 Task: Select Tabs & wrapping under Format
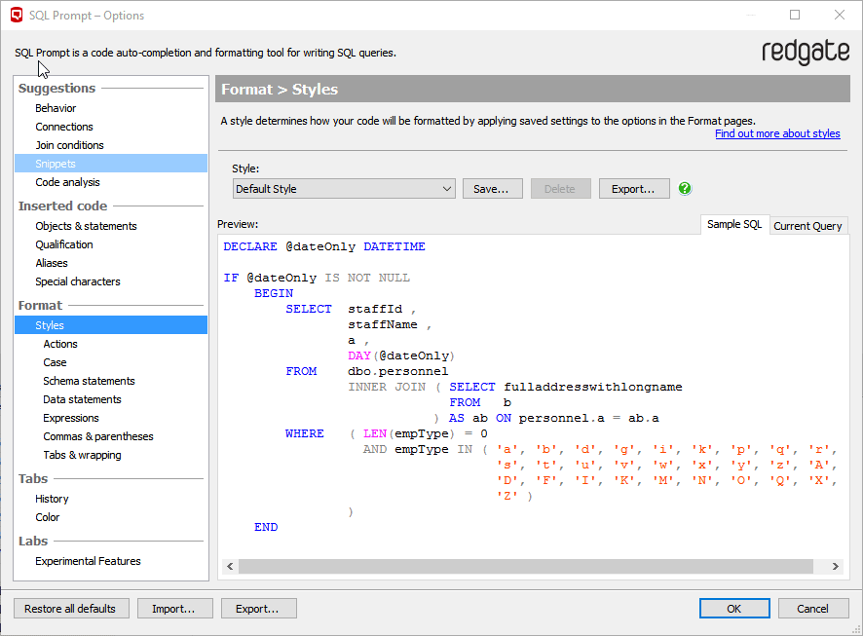click(82, 454)
